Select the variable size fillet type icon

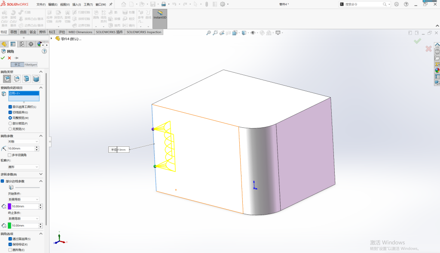pos(17,79)
